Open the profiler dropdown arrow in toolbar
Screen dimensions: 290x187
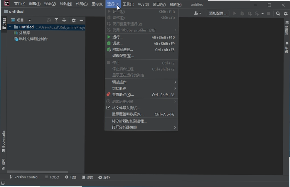(262, 14)
